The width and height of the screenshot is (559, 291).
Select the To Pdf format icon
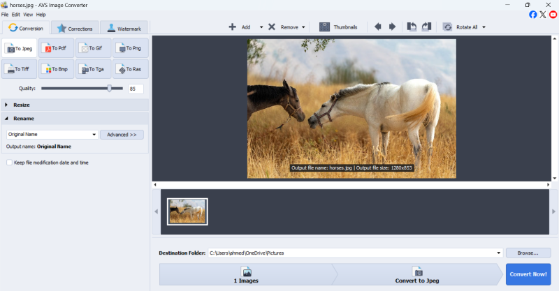point(57,48)
